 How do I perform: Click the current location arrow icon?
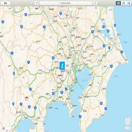[37, 3]
